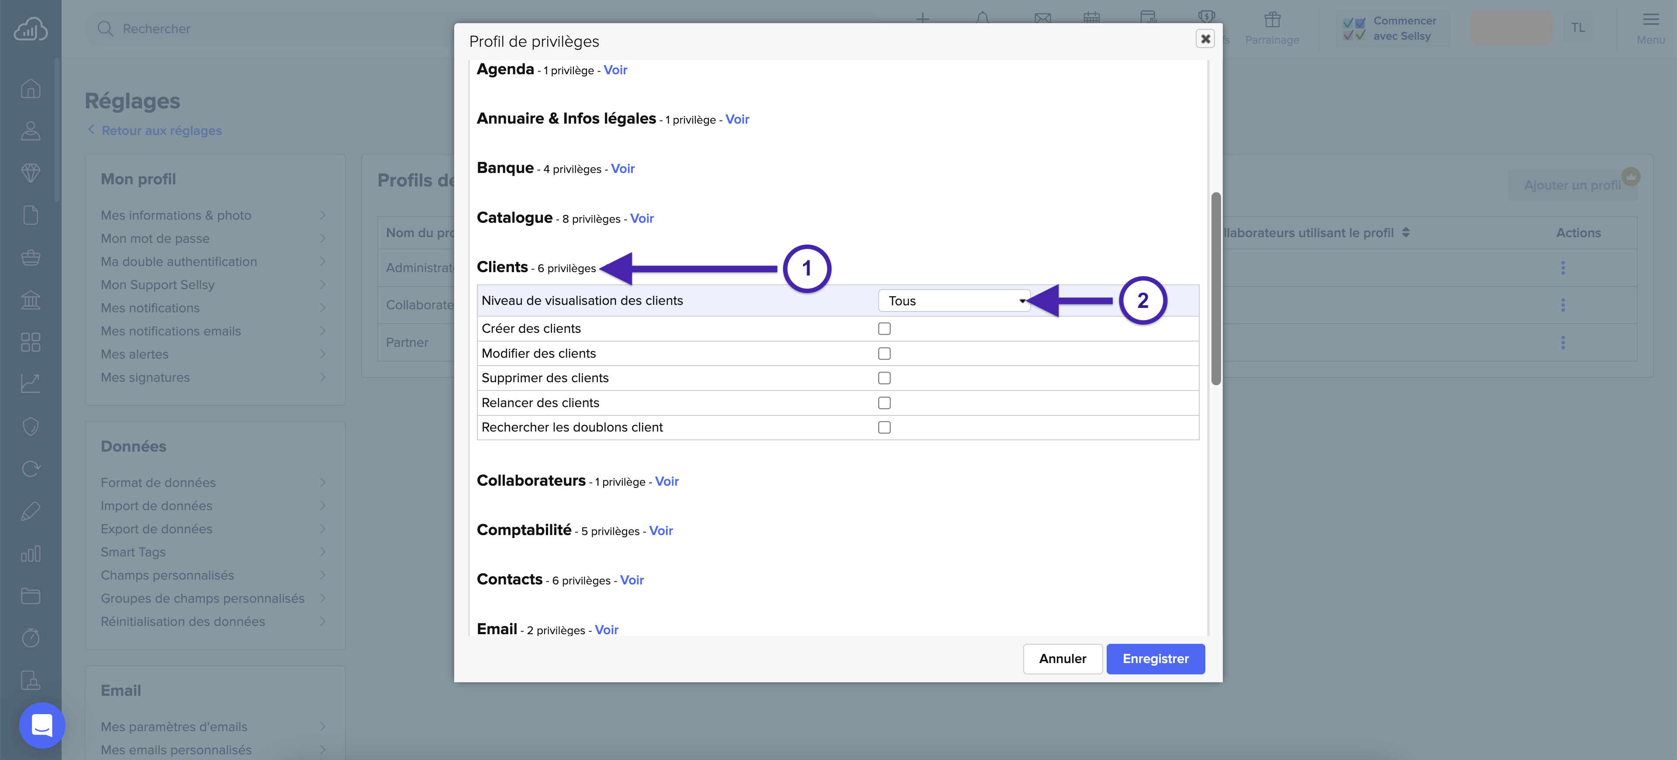Screen dimensions: 1677x760
Task: Open the bank building icon in sidebar
Action: point(31,300)
